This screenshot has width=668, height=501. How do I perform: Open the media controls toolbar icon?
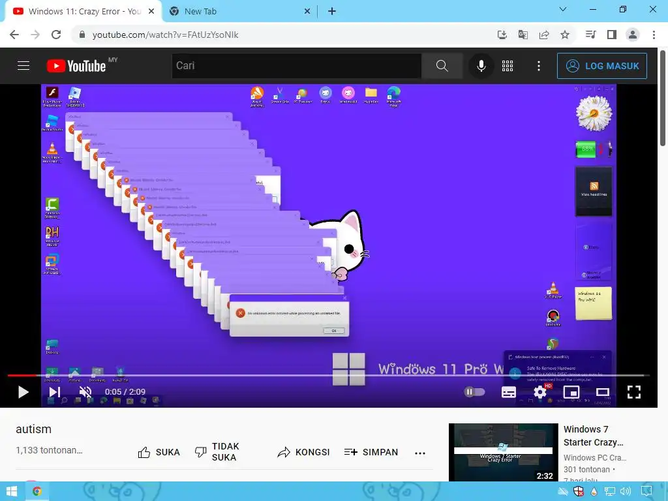coord(591,35)
